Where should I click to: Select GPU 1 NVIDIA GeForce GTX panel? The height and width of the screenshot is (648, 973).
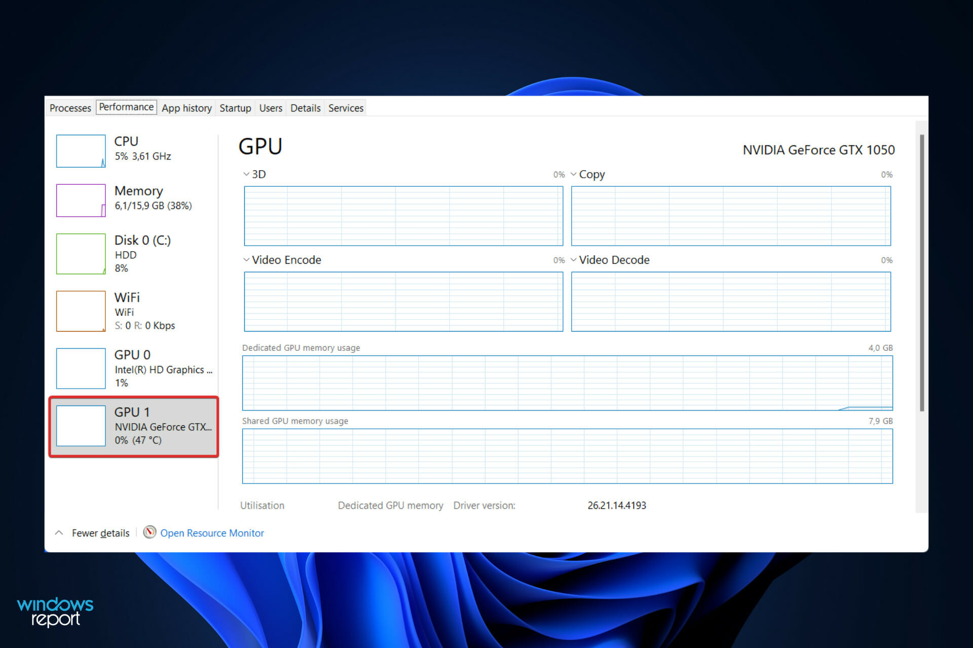pos(132,426)
